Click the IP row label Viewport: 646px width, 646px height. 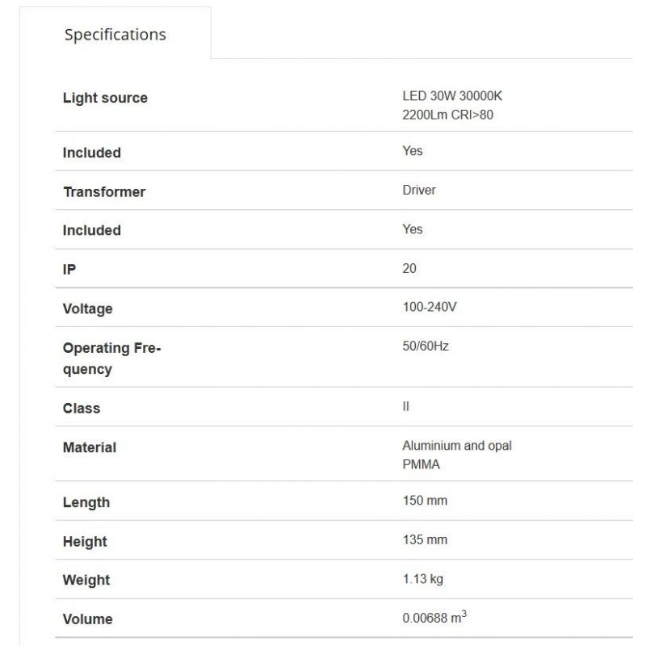pos(69,270)
